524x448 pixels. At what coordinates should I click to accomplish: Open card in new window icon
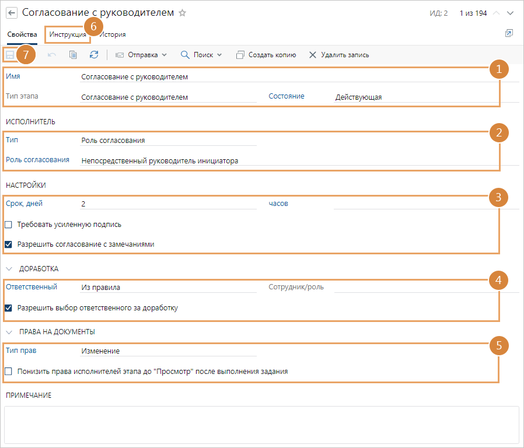[x=509, y=34]
